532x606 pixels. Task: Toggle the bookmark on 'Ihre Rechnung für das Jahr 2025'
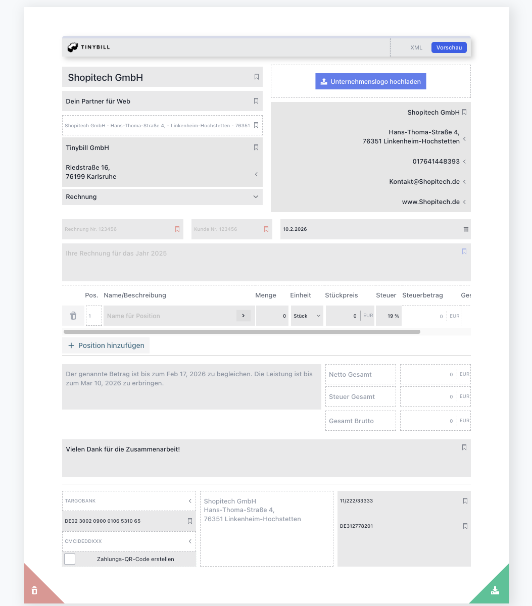464,250
